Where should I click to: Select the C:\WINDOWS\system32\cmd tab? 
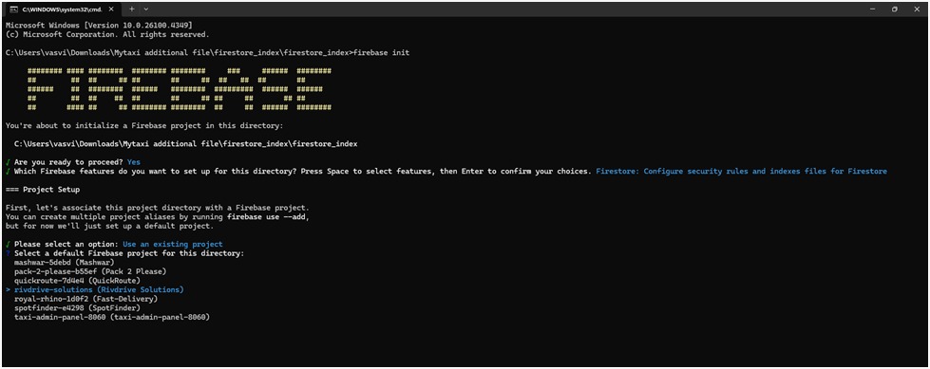[63, 9]
